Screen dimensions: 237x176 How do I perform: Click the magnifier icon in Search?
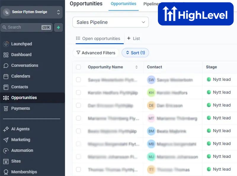(x=4, y=27)
